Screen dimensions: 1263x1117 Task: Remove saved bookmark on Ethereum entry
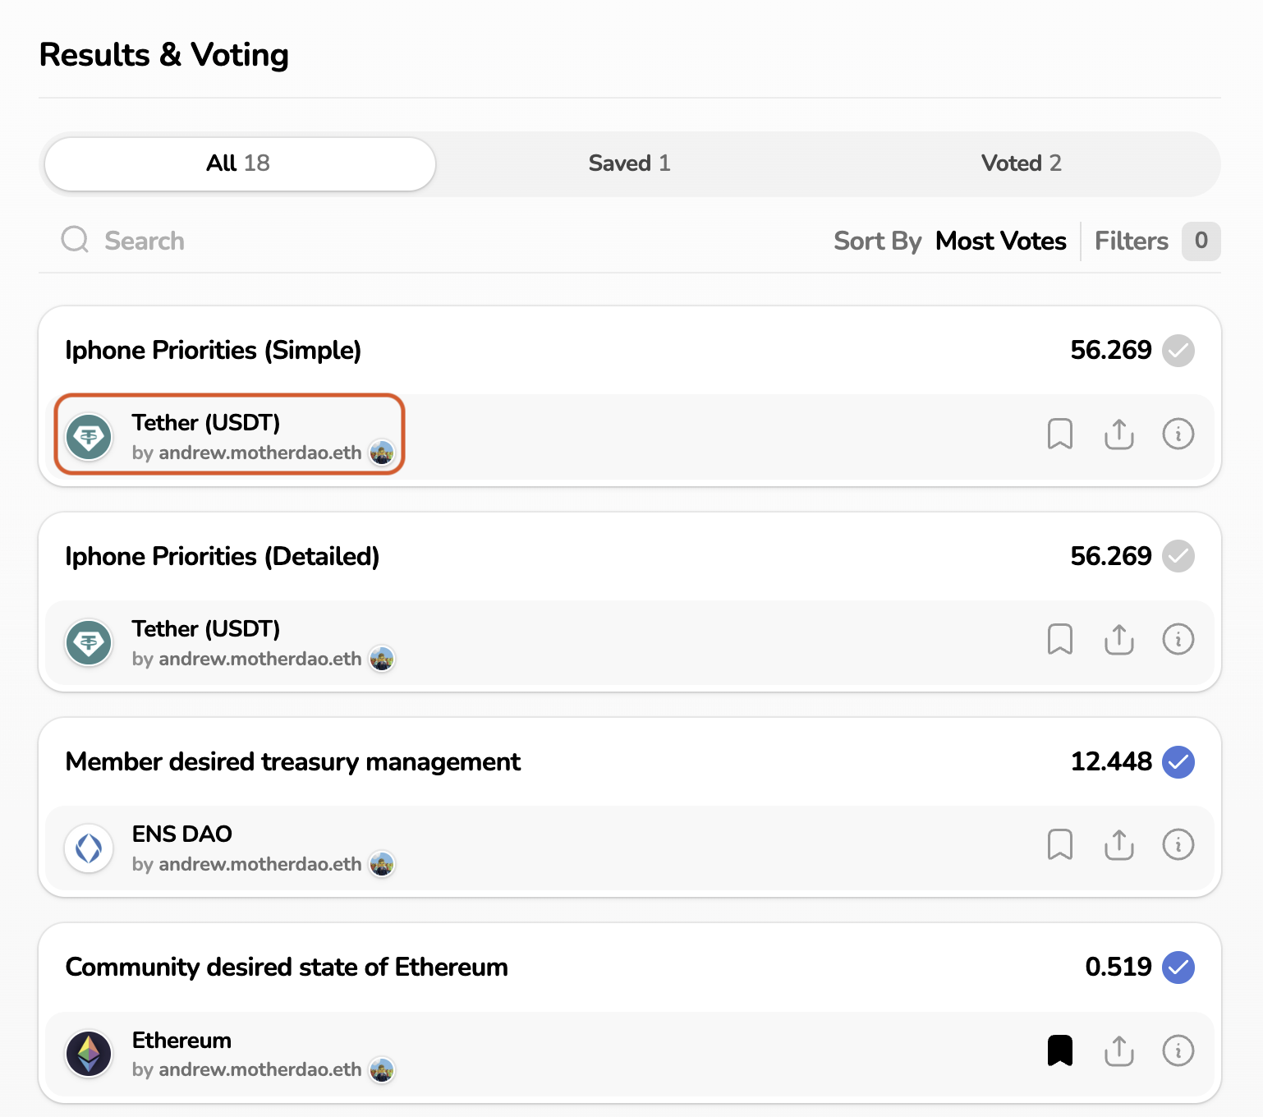[x=1060, y=1050]
